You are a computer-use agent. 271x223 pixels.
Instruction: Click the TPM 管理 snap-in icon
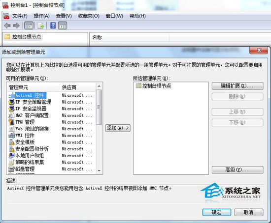pyautogui.click(x=11, y=122)
